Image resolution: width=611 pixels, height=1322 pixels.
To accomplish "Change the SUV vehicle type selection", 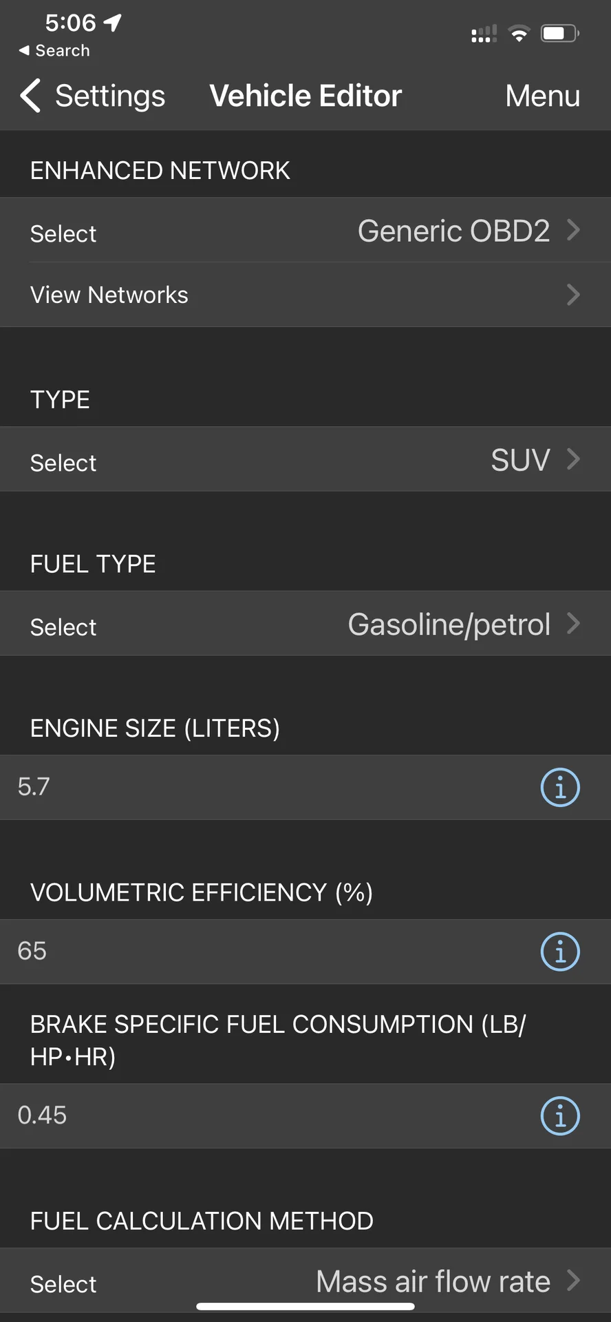I will [305, 459].
